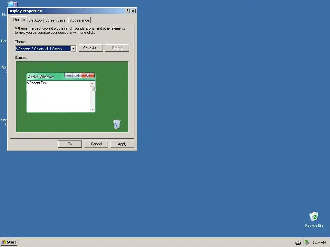The height and width of the screenshot is (247, 330).
Task: Click the Display Properties title bar text
Action: (x=25, y=11)
